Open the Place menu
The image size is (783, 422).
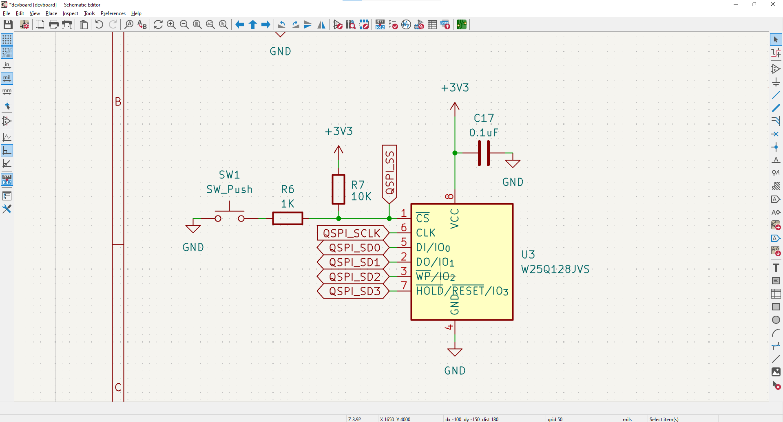(x=51, y=13)
